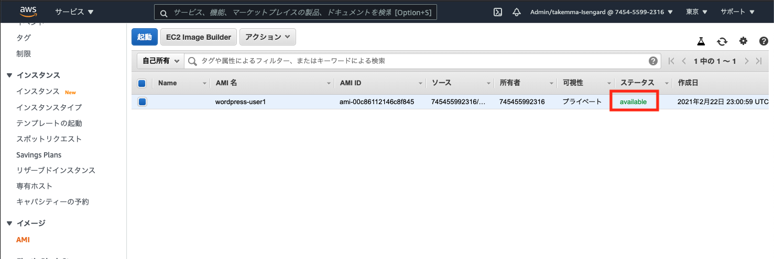Refresh the AMI list
774x259 pixels.
pos(722,41)
